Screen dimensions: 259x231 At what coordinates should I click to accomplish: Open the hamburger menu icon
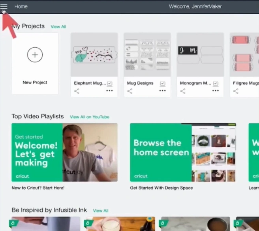click(4, 6)
